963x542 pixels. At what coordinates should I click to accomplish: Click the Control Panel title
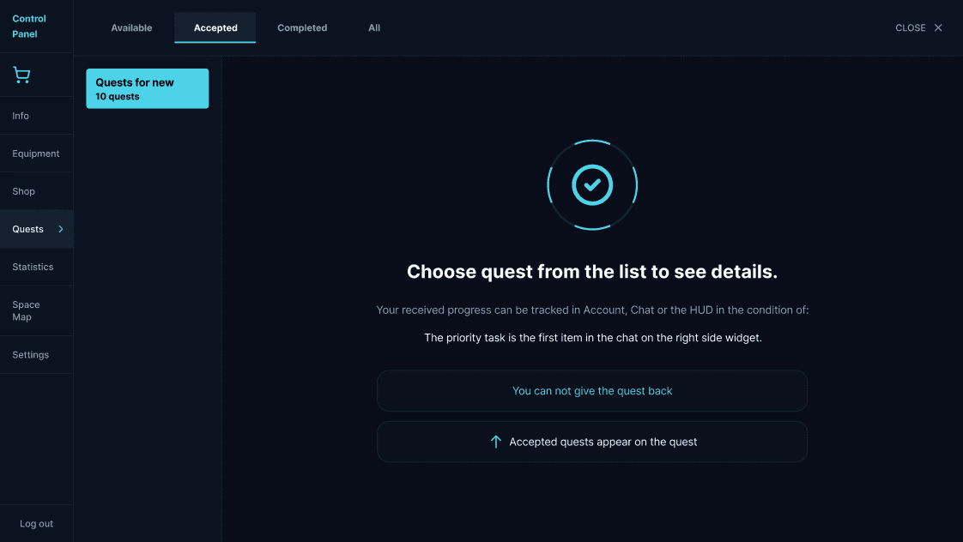coord(29,27)
